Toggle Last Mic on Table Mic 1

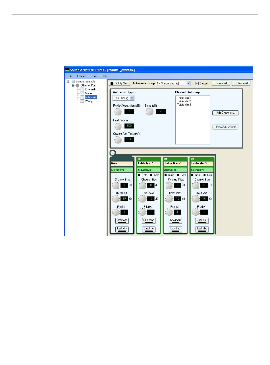(149, 229)
